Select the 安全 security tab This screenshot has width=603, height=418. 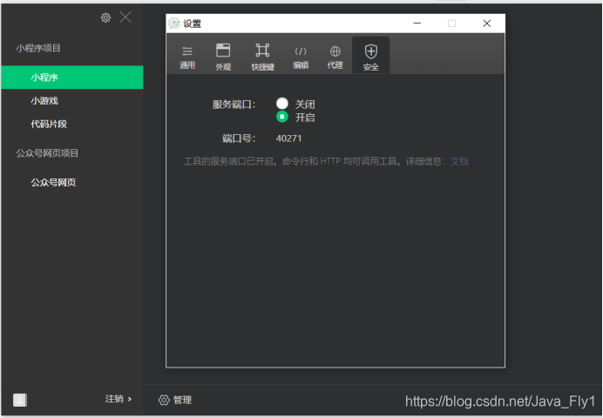pyautogui.click(x=370, y=56)
